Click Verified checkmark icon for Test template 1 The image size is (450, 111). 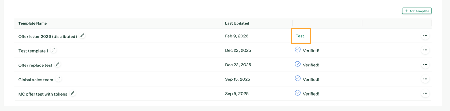(x=298, y=49)
